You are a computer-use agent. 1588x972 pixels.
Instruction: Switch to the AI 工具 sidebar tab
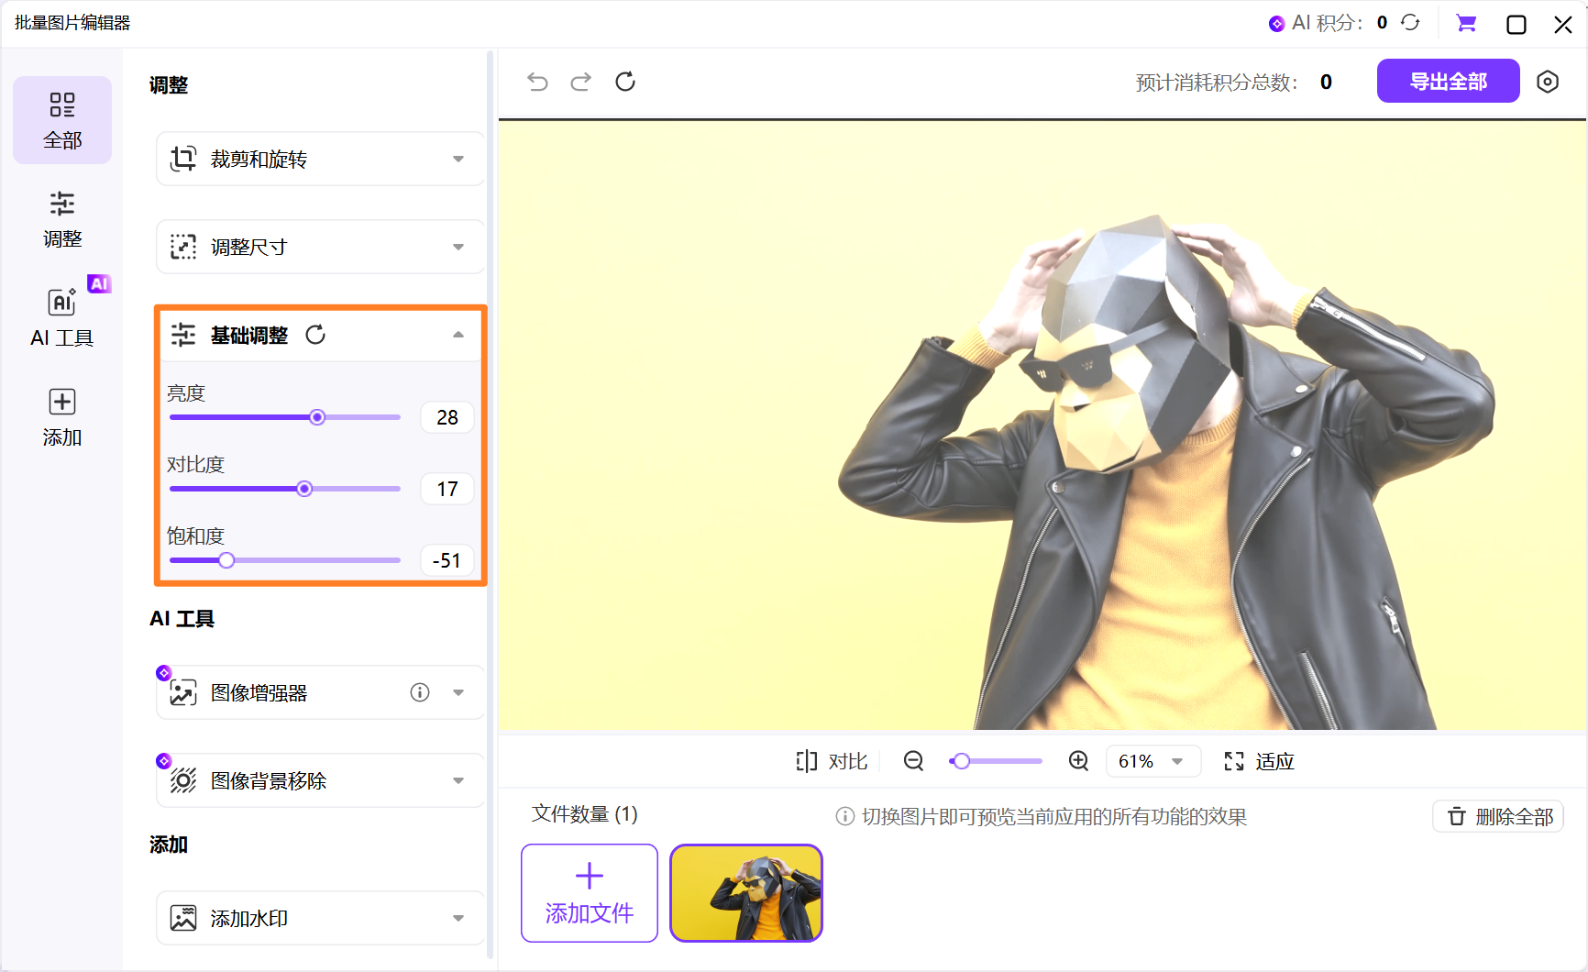coord(62,318)
